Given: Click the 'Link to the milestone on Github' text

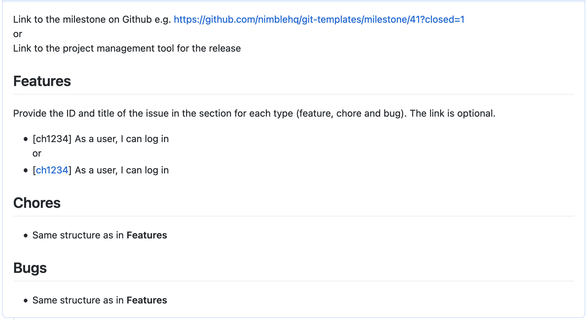Looking at the screenshot, I should click(x=92, y=20).
